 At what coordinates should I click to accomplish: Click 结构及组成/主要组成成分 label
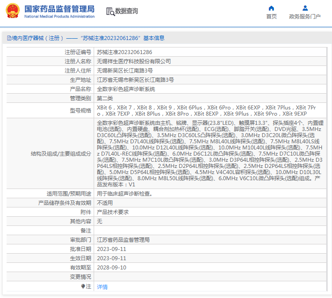pyautogui.click(x=61, y=154)
